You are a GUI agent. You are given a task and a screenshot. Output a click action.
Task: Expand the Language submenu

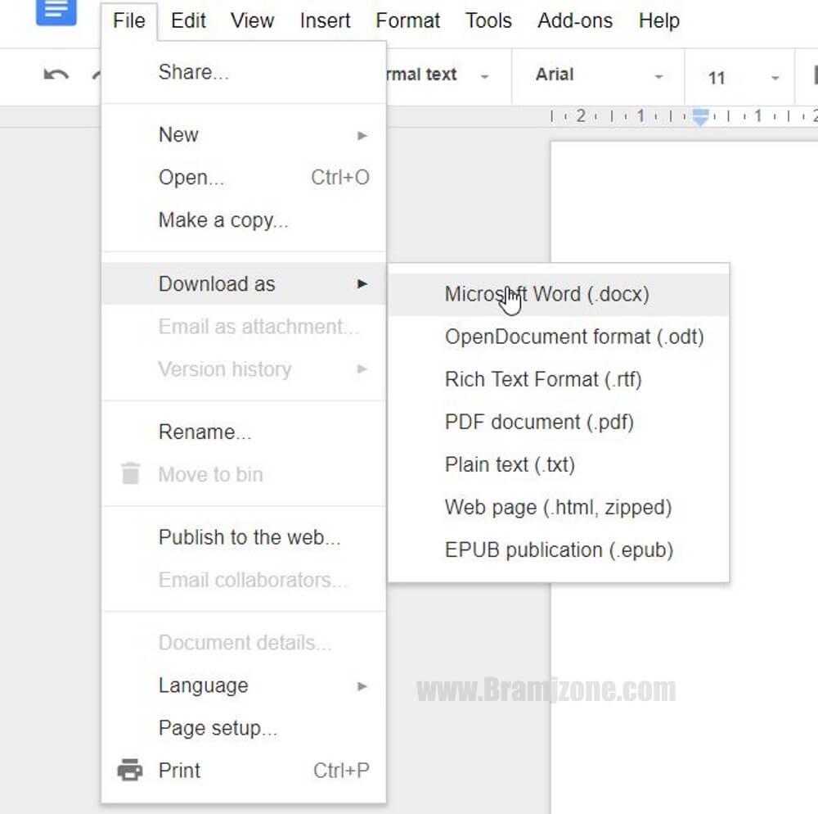(244, 685)
